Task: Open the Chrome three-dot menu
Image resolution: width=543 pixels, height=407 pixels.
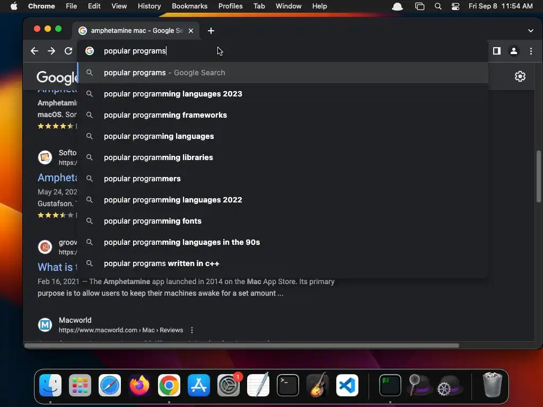Action: coord(531,51)
